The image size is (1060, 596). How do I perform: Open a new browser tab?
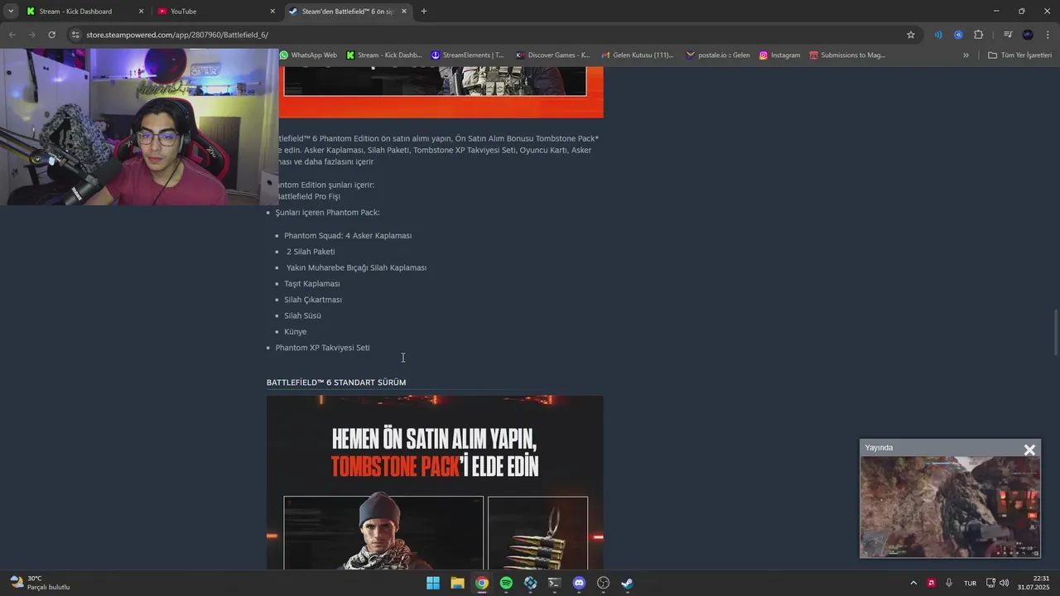(x=424, y=12)
